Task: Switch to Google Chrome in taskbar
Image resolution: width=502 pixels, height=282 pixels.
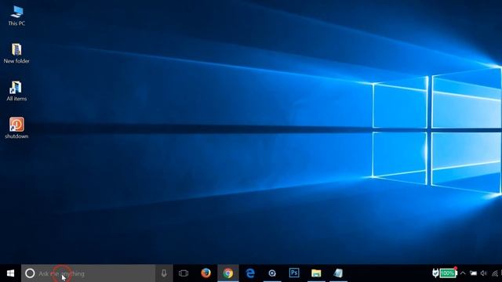Action: 228,273
